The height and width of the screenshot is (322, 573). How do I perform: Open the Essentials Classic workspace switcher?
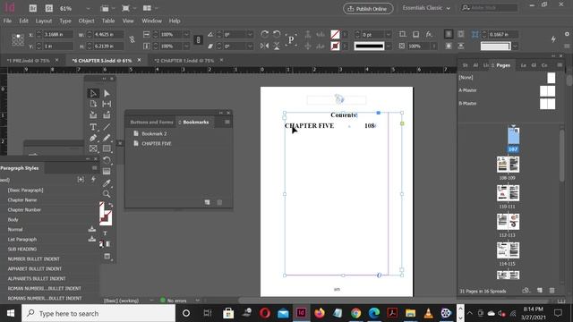click(x=426, y=8)
